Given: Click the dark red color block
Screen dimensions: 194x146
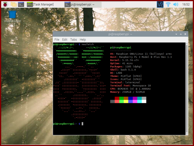Looking at the screenshot, I should [117, 98].
